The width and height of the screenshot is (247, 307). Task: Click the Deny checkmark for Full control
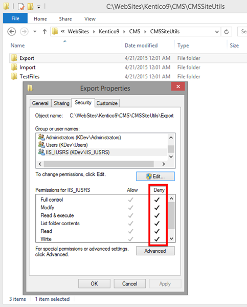157,200
